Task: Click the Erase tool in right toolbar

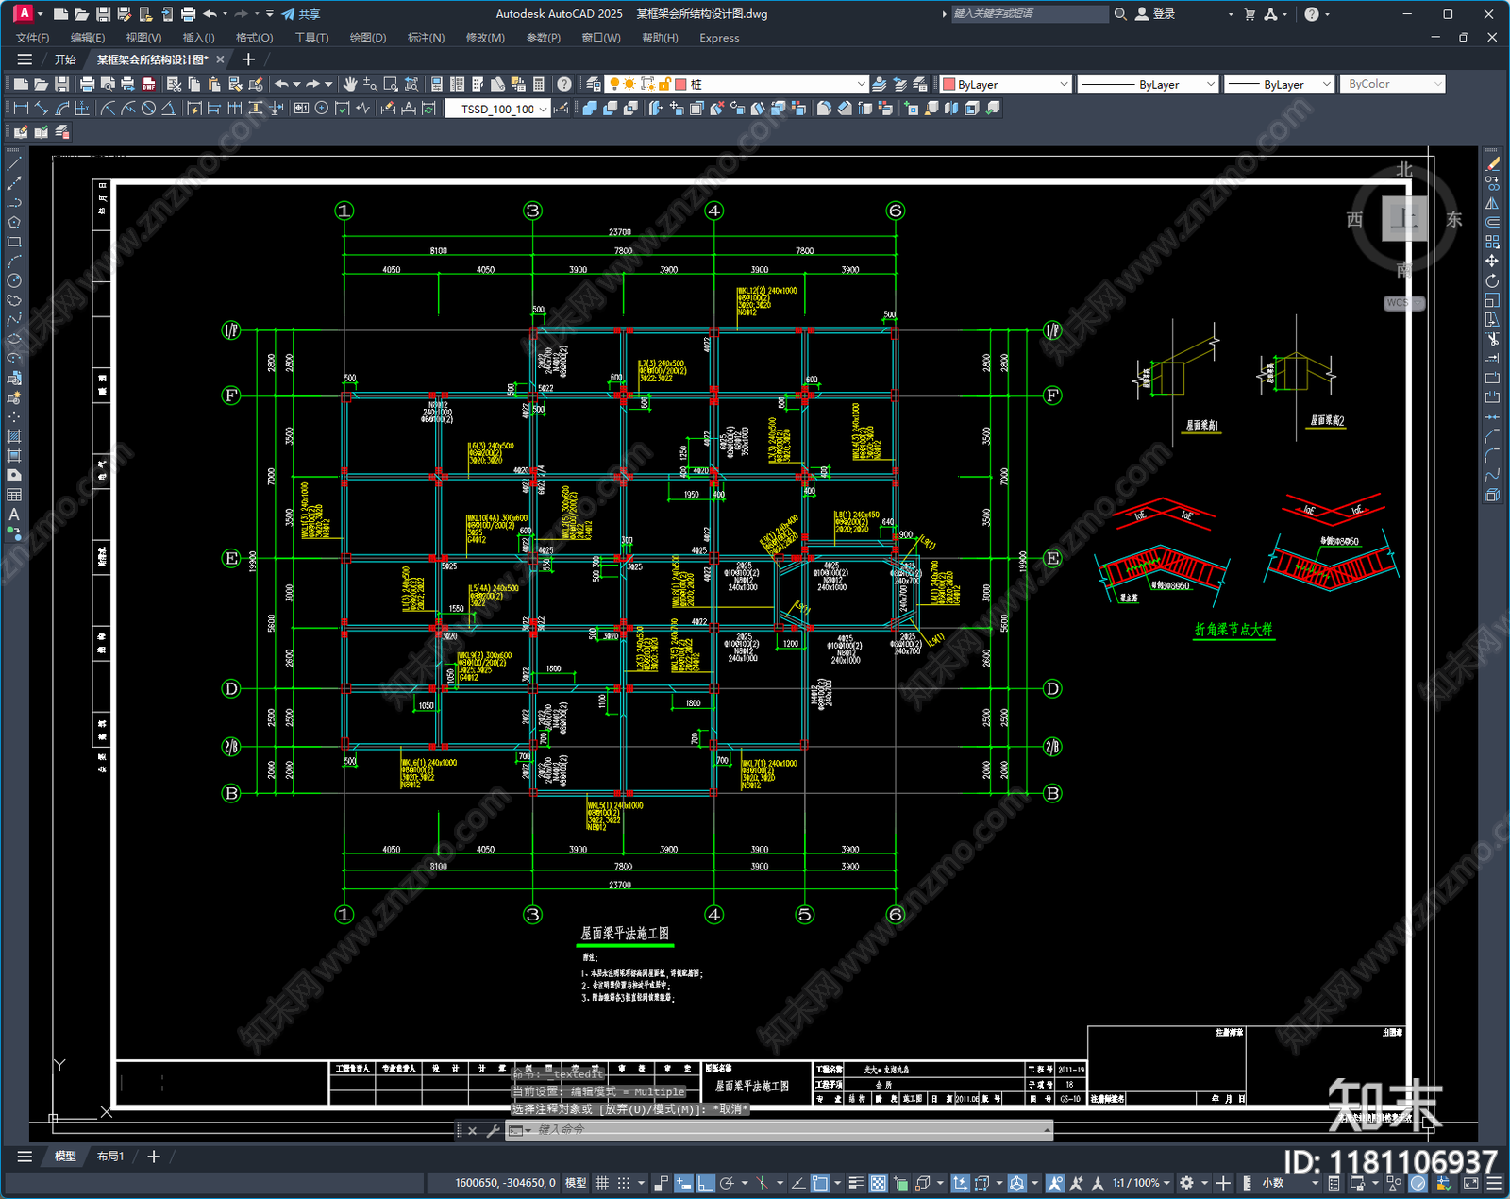Action: coord(1492,164)
